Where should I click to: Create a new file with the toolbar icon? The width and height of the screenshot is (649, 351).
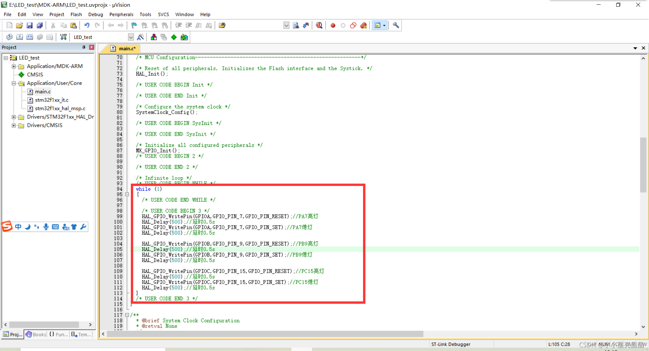9,25
